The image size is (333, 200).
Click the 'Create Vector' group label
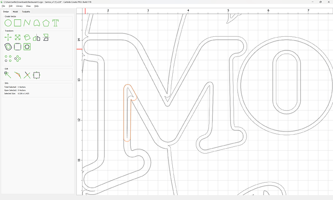pos(11,16)
